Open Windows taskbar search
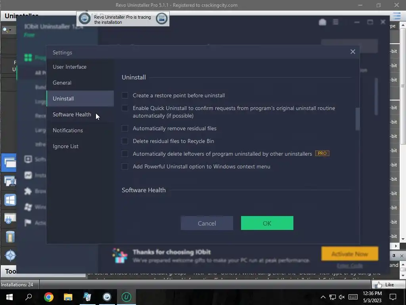 [29, 297]
